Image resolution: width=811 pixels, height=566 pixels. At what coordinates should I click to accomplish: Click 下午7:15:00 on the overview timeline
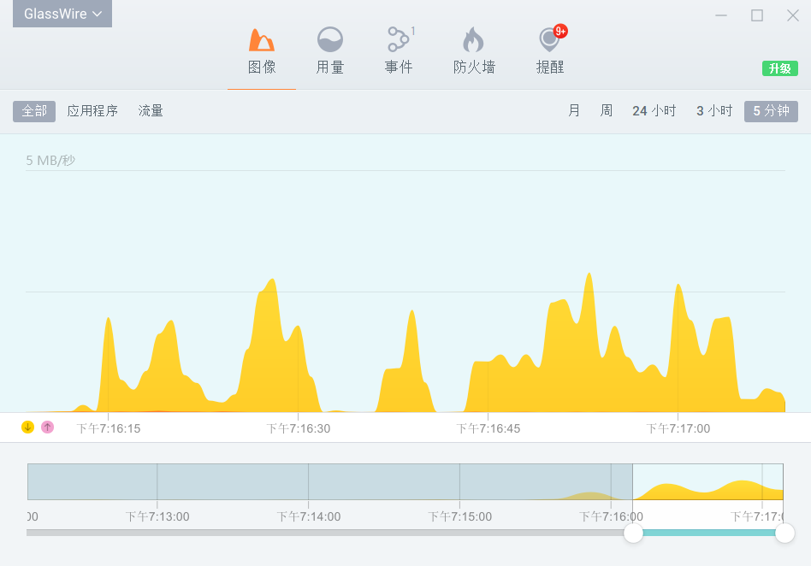click(459, 516)
